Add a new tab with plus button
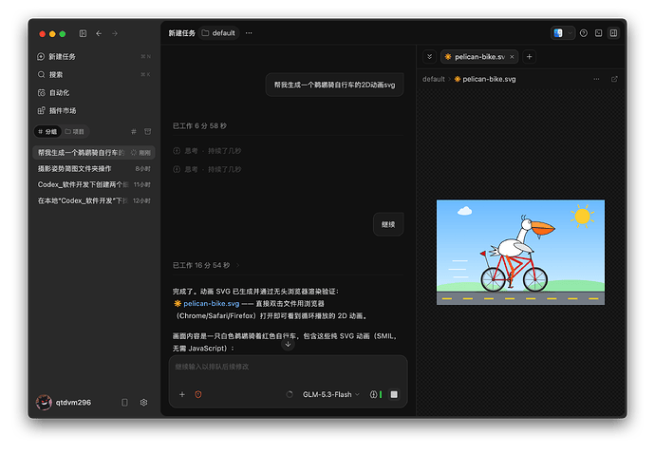Screen dimensions: 655x455 (530, 57)
